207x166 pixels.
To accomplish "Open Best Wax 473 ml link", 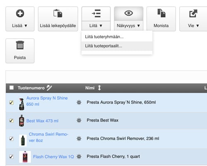I will 42,121.
